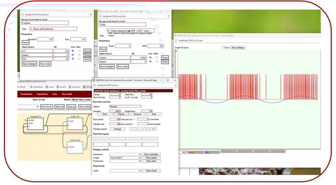Open the Model: New_model selector
336x185 pixels.
point(81,100)
